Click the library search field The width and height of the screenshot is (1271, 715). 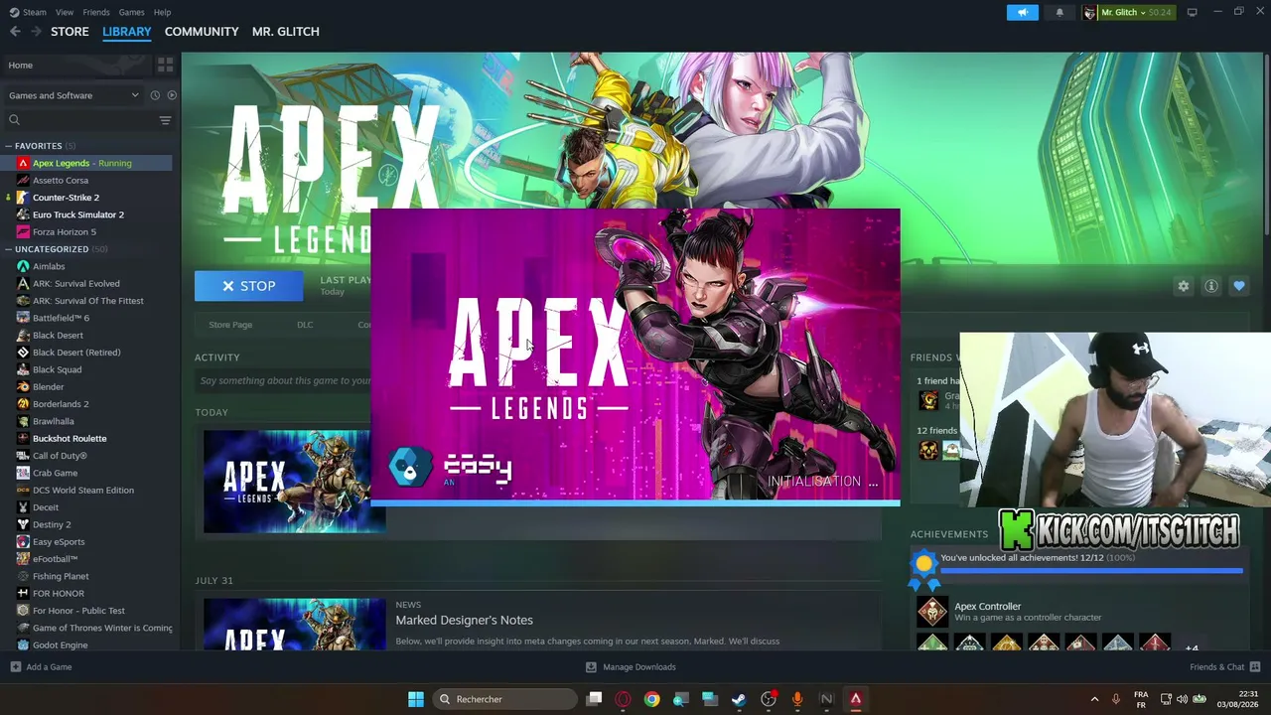pyautogui.click(x=81, y=120)
